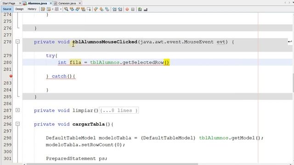This screenshot has height=165, width=294.
Task: Open the History view
Action: click(32, 9)
